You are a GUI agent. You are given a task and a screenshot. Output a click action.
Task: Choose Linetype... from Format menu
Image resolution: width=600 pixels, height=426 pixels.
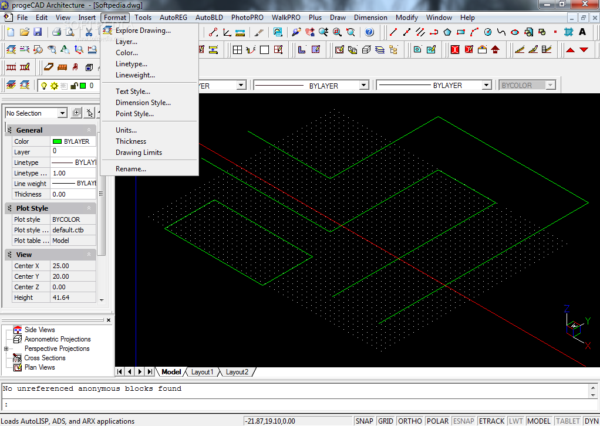pos(132,64)
